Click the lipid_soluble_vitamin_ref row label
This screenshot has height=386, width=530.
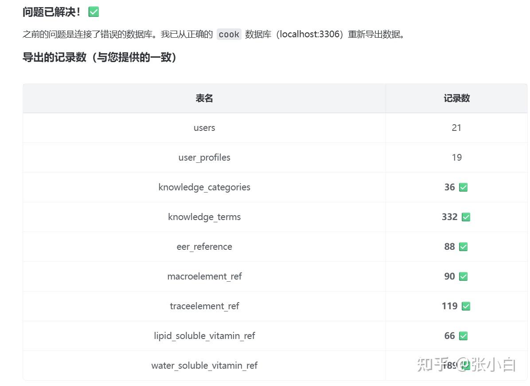204,336
